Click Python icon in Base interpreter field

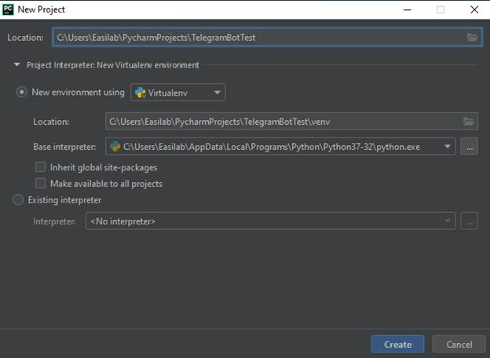point(115,146)
